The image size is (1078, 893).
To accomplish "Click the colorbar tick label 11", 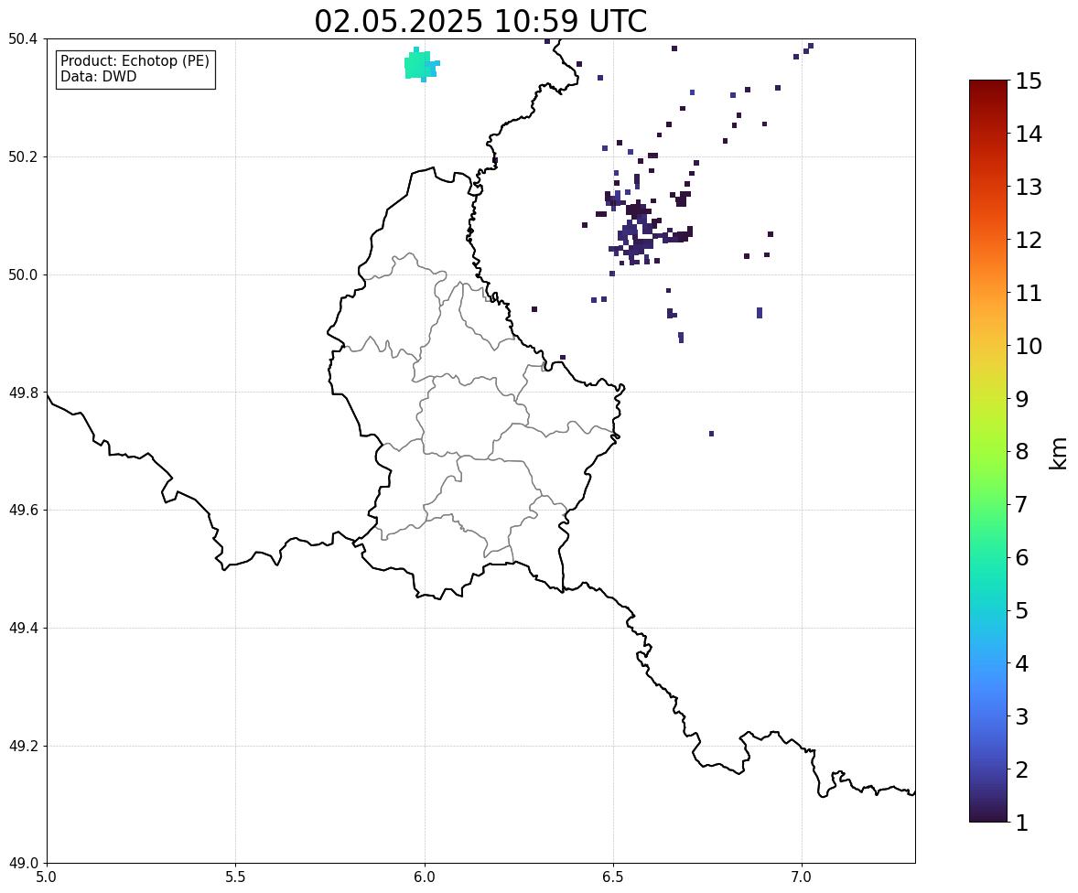I will tap(1029, 293).
